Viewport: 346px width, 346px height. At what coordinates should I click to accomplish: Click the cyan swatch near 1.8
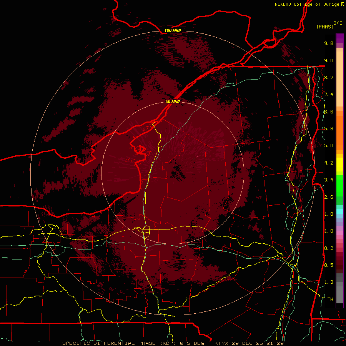coord(339,211)
